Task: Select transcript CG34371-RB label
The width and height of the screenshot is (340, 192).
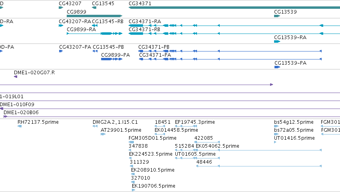Action: [x=144, y=30]
